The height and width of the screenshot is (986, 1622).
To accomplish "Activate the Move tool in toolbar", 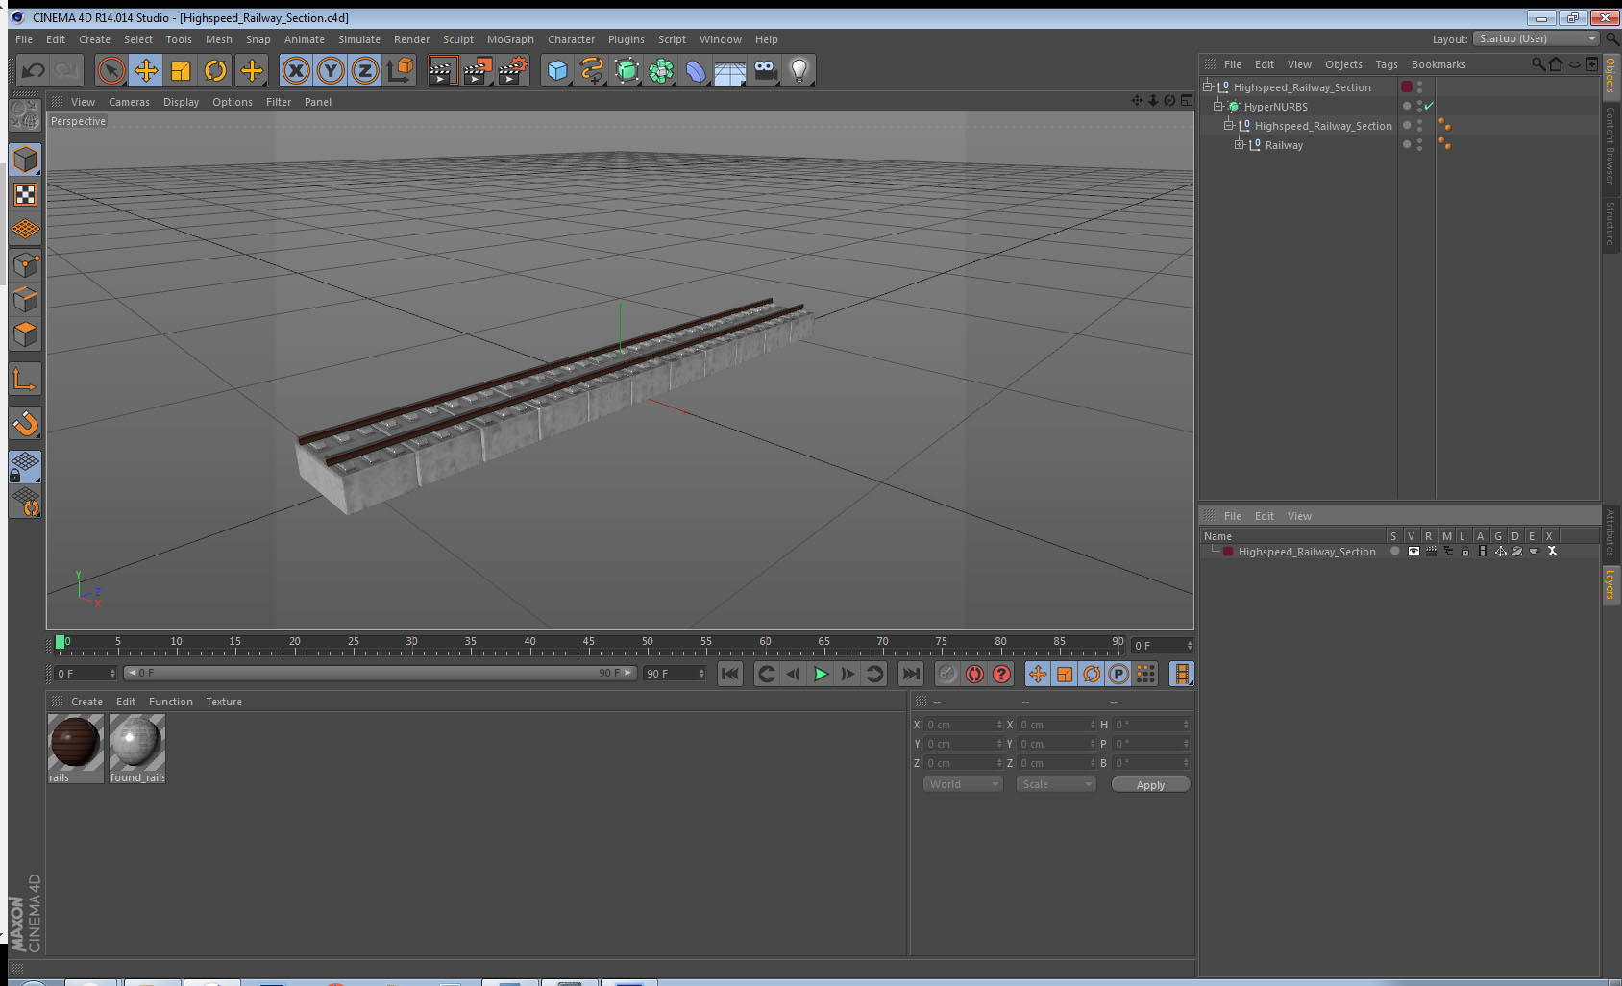I will [146, 70].
